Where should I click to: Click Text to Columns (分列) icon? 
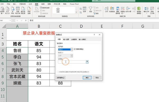point(107,10)
